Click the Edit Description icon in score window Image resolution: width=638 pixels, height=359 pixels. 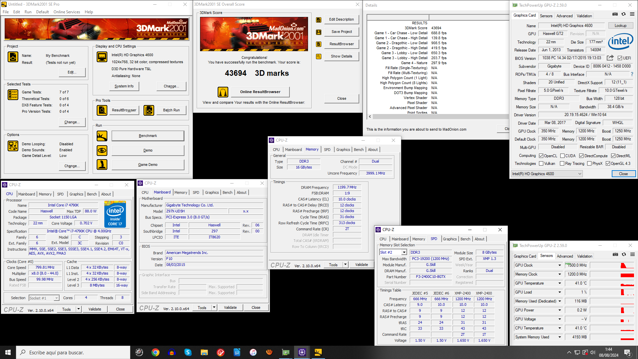(319, 20)
